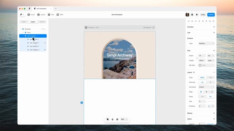Switch to the Assets tab
Viewport: 234px width, 131px height.
click(42, 22)
